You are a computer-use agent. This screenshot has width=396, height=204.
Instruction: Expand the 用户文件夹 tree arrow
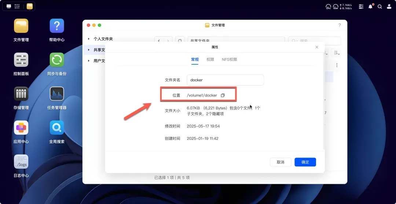pyautogui.click(x=89, y=61)
